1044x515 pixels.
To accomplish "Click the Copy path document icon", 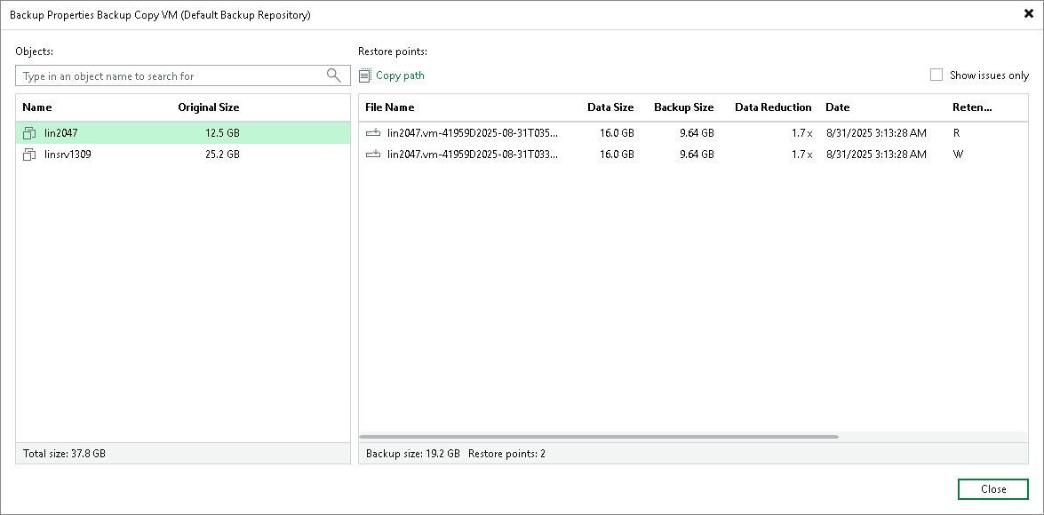I will [x=364, y=75].
